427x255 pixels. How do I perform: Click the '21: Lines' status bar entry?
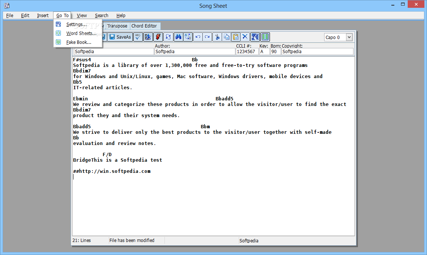point(82,241)
